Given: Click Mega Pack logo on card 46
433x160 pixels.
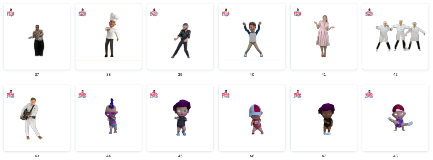Looking at the screenshot, I should [x=226, y=94].
